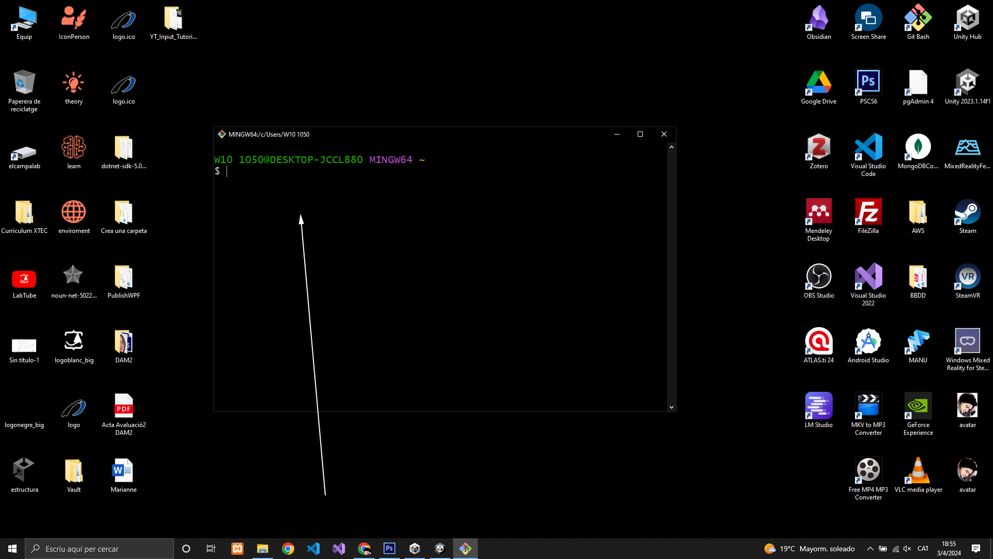The width and height of the screenshot is (993, 559).
Task: Show hidden system tray icons
Action: tap(870, 549)
